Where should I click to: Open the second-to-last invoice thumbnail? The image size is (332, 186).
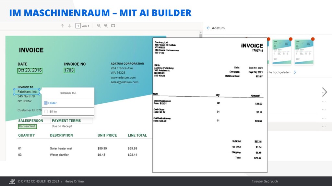[282, 52]
